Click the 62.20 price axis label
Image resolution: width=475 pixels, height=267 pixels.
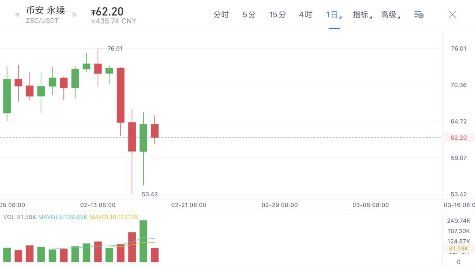point(459,137)
